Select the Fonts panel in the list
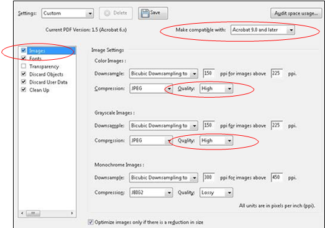Viewport: 325px width, 228px height. click(35, 59)
